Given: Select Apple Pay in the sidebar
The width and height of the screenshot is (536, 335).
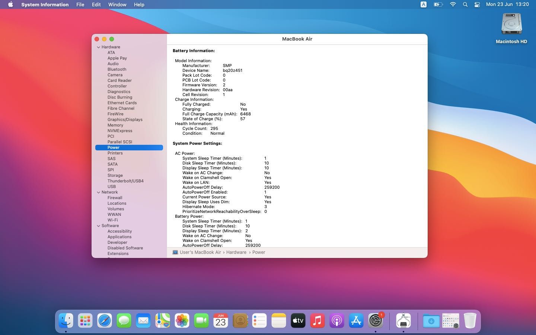Looking at the screenshot, I should click(x=117, y=58).
